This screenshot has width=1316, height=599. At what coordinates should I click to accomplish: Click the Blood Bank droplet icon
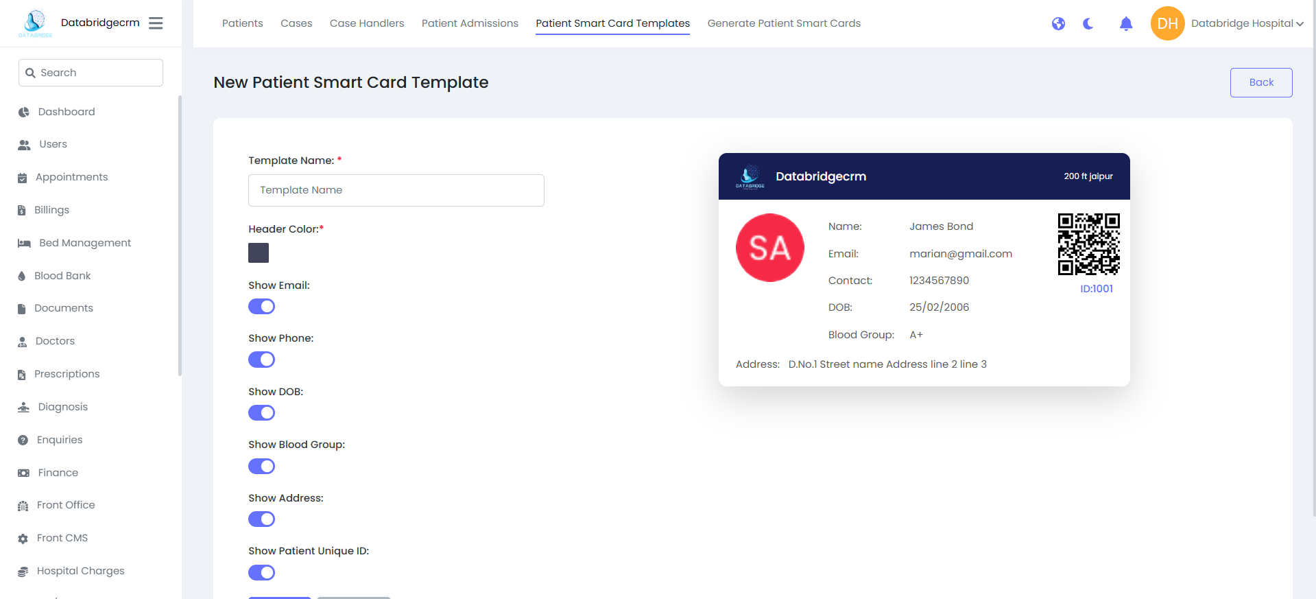tap(22, 276)
